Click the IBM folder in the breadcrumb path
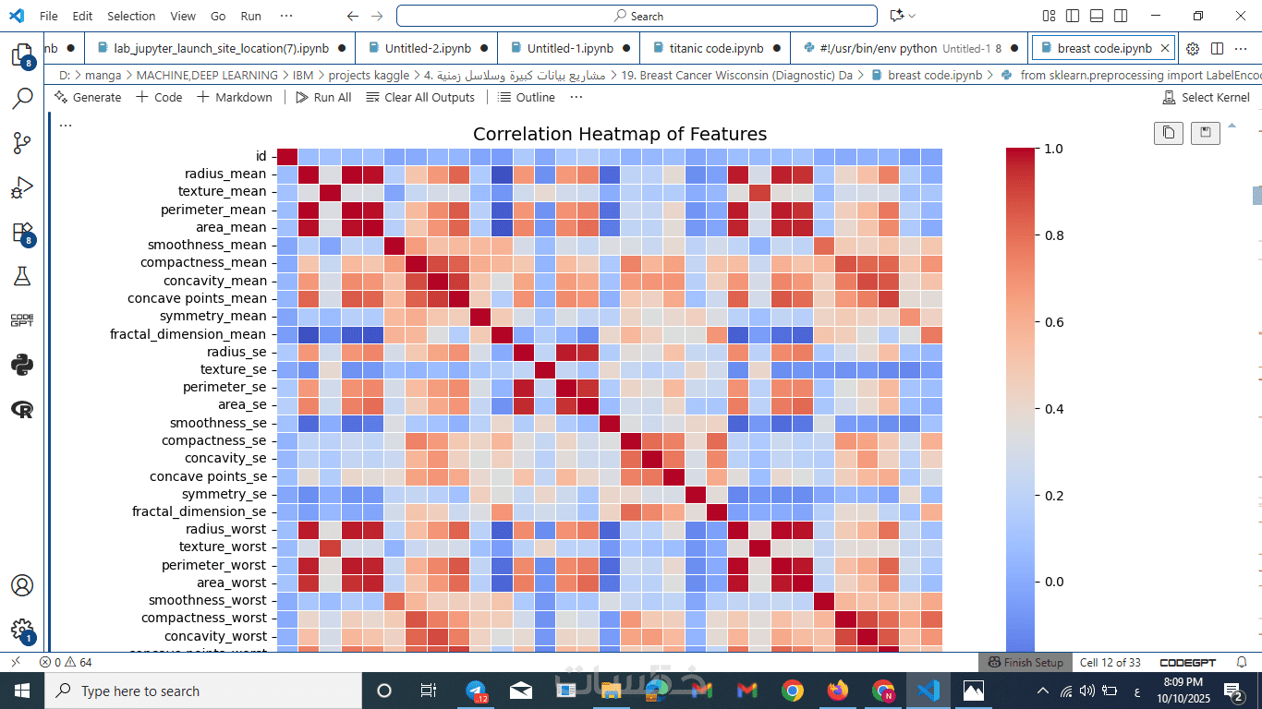This screenshot has width=1262, height=709. pos(303,75)
